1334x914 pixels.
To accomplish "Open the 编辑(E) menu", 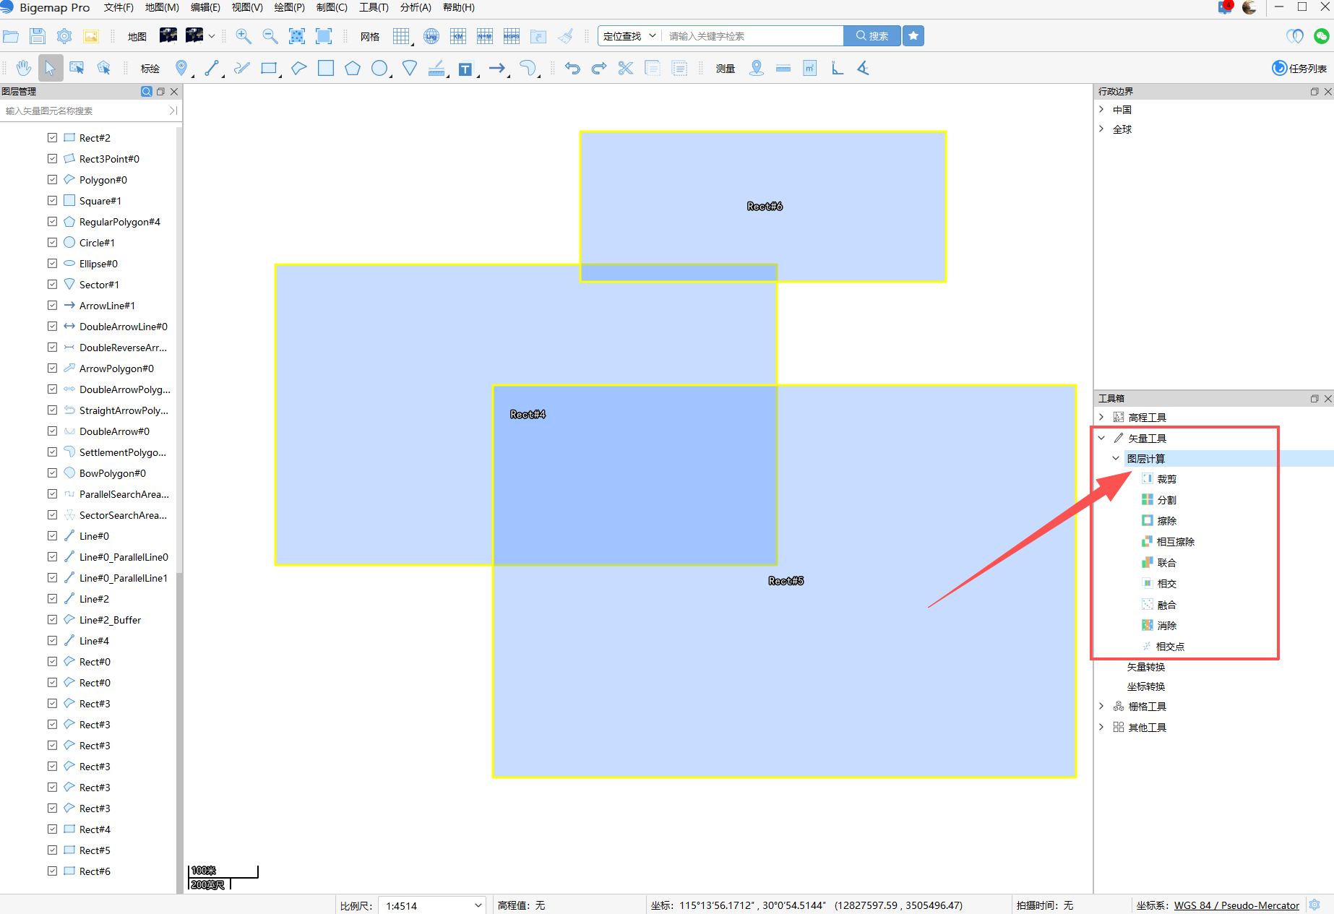I will click(205, 7).
